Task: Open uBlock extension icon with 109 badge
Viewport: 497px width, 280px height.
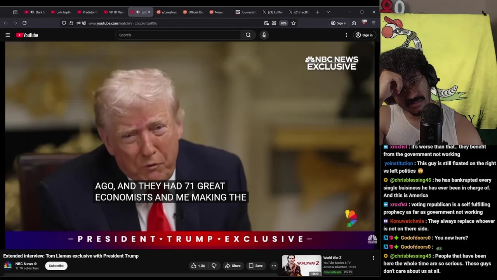Action: (x=364, y=23)
